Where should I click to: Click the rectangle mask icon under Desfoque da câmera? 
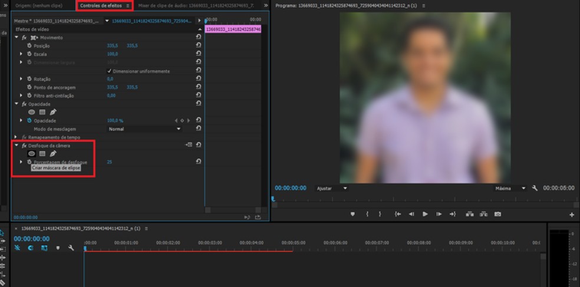[x=42, y=154]
